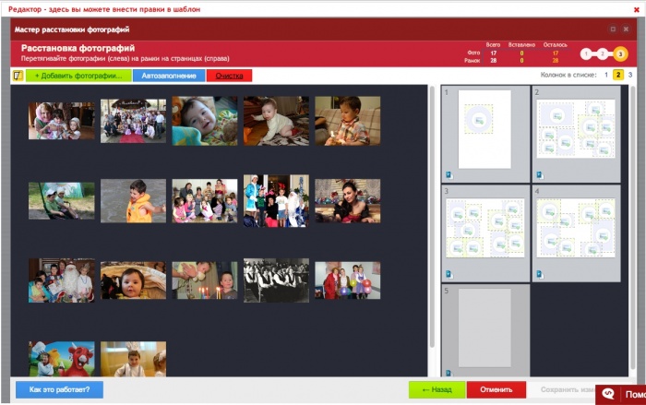Click the page 3 small blue icon

pos(449,274)
